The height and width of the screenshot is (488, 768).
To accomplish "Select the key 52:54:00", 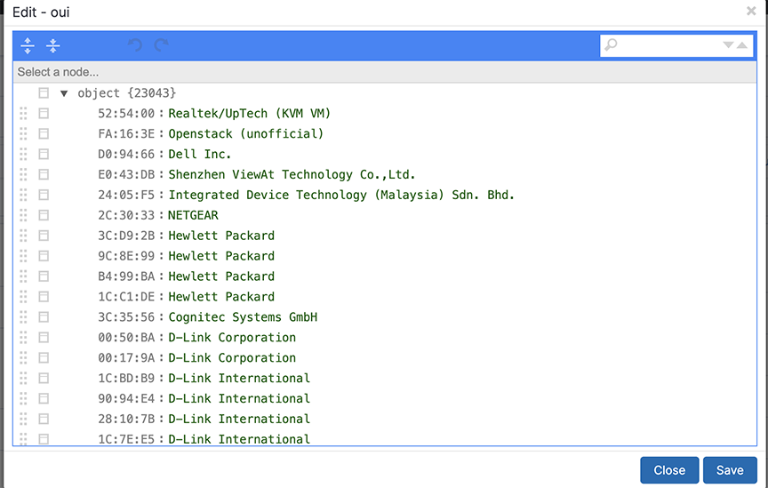I will [126, 114].
